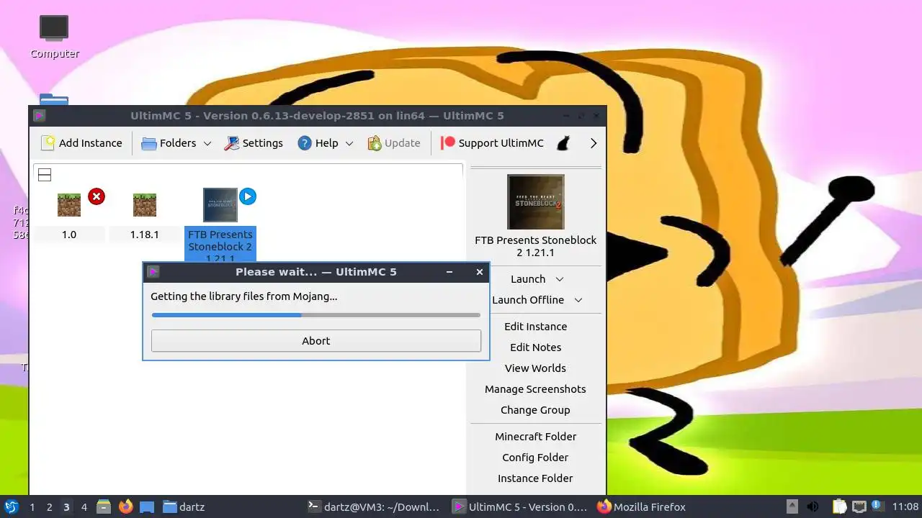Open the Config Folder
922x518 pixels.
(x=535, y=458)
